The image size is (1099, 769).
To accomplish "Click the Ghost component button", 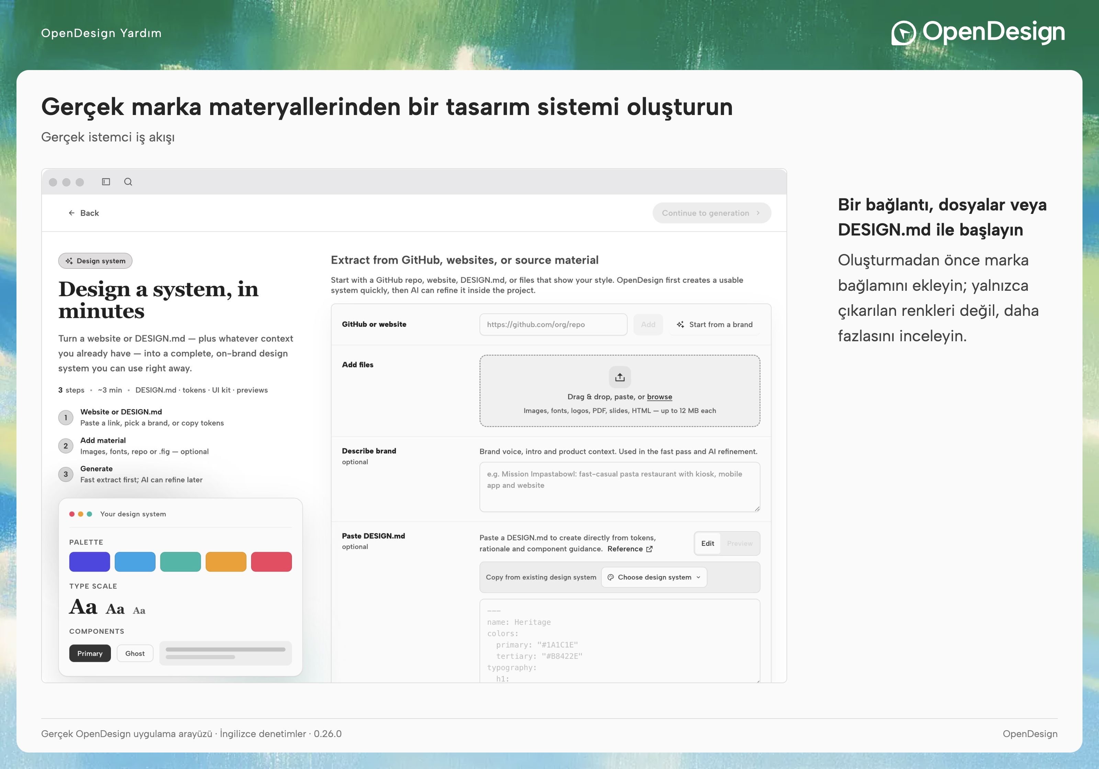I will coord(135,653).
